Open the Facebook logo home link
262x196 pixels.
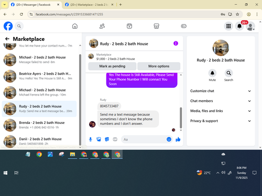[8, 26]
